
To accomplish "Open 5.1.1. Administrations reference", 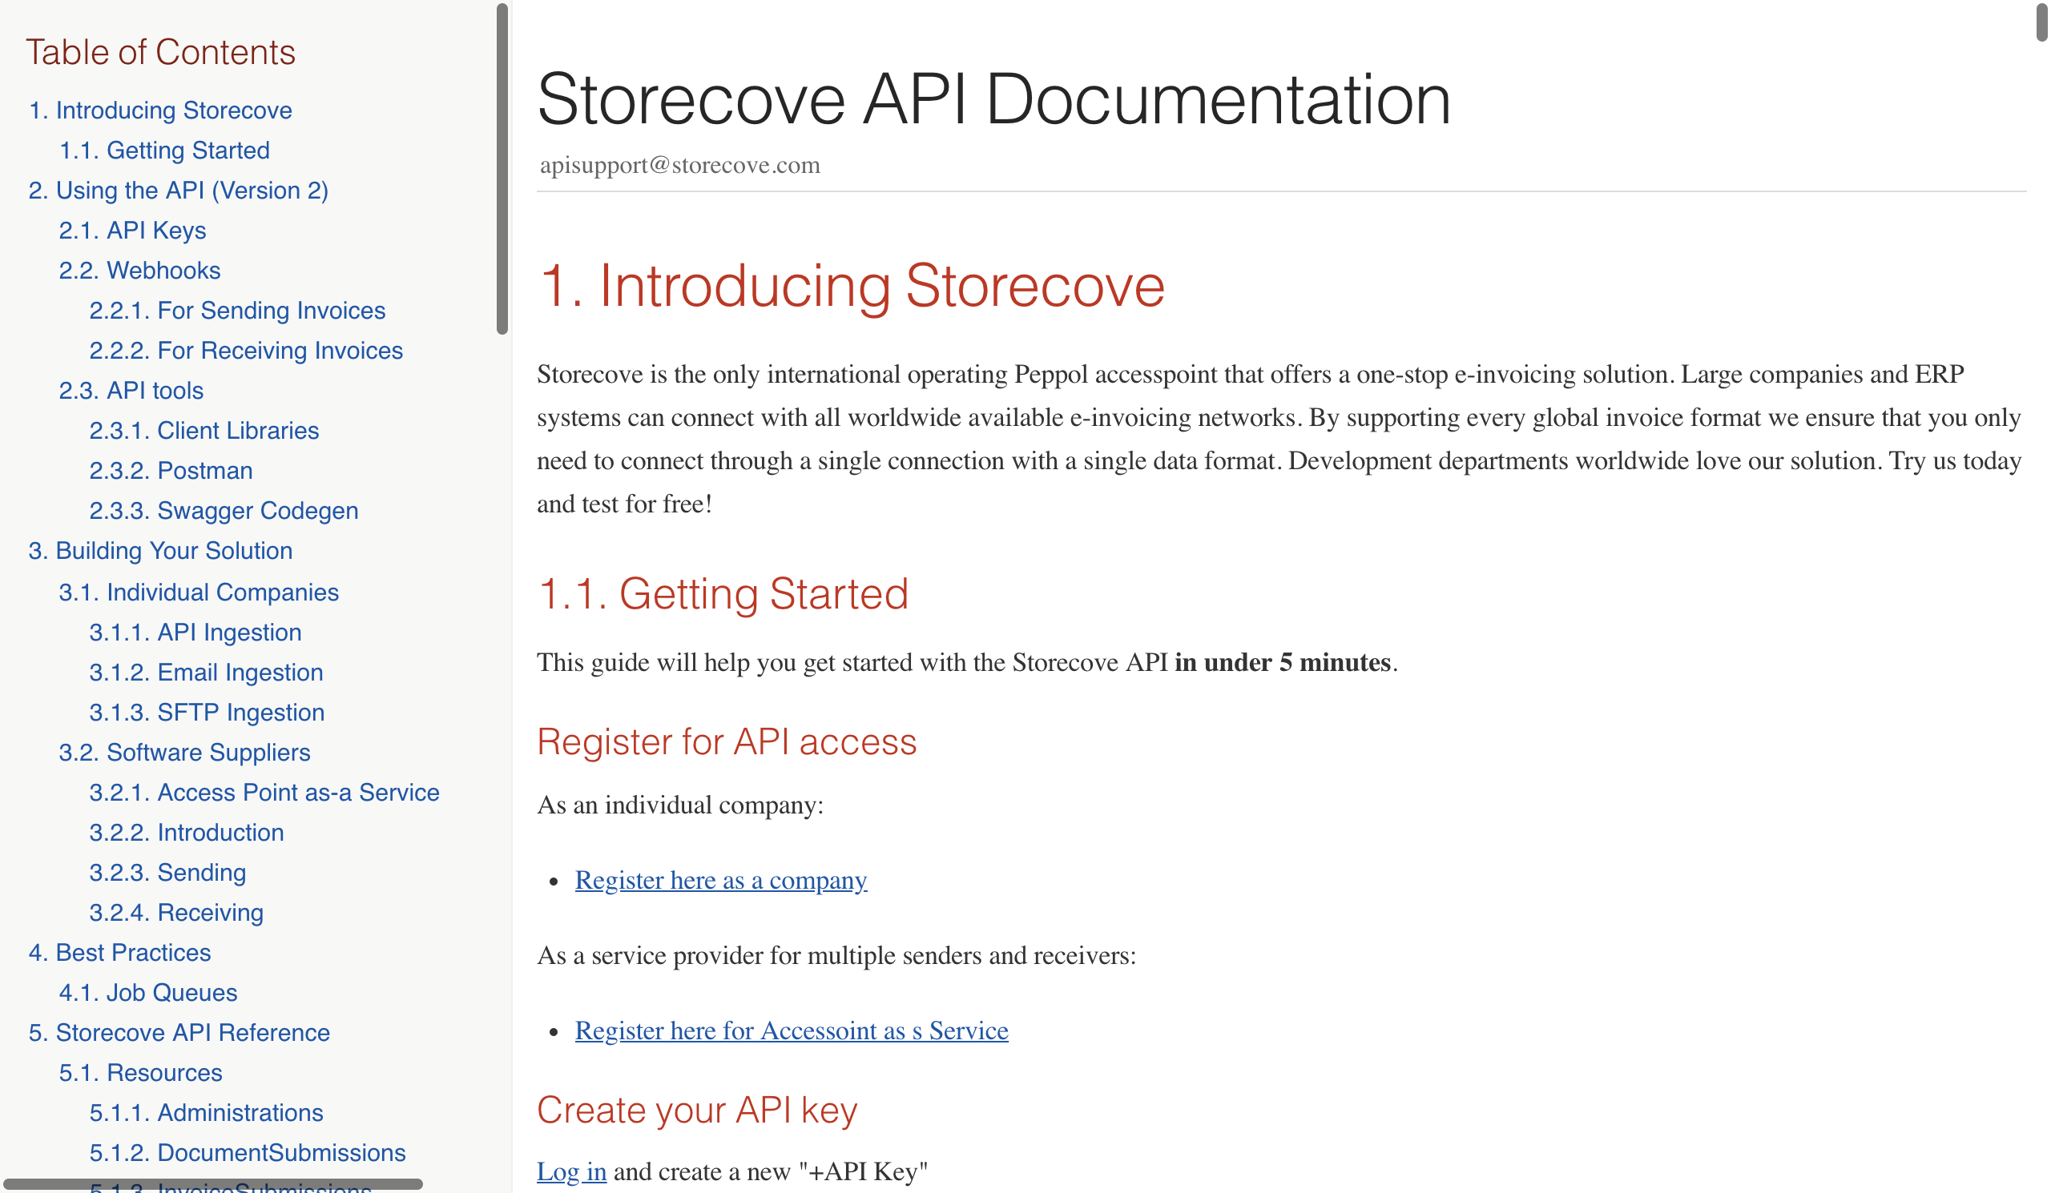I will (x=206, y=1112).
